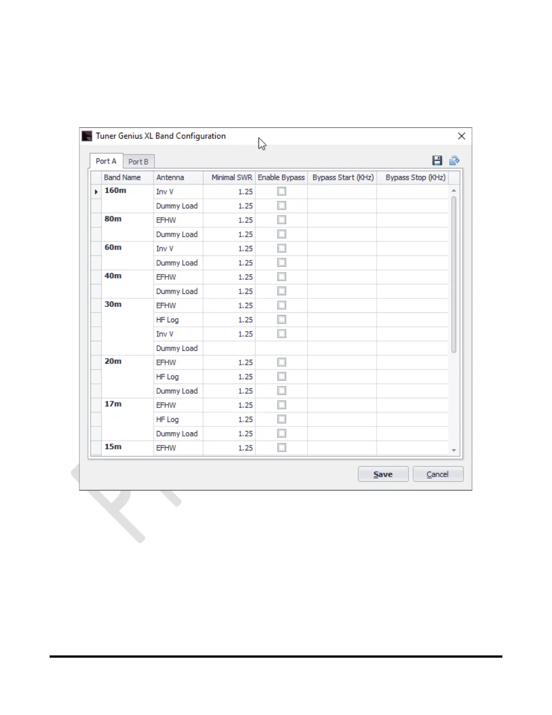Click the vertical scrollbar thumb
This screenshot has width=552, height=715.
pos(454,274)
